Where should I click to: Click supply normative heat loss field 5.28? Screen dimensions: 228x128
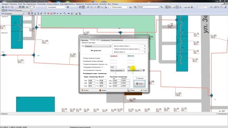pyautogui.click(x=92, y=81)
